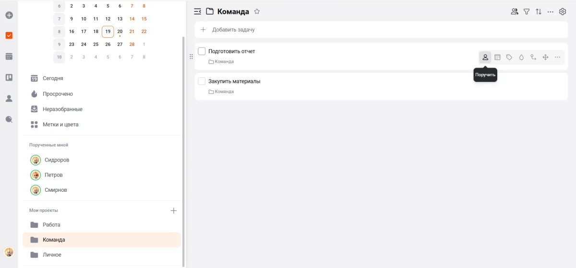The image size is (576, 268).
Task: Click the move arrows icon in the task row
Action: point(545,57)
